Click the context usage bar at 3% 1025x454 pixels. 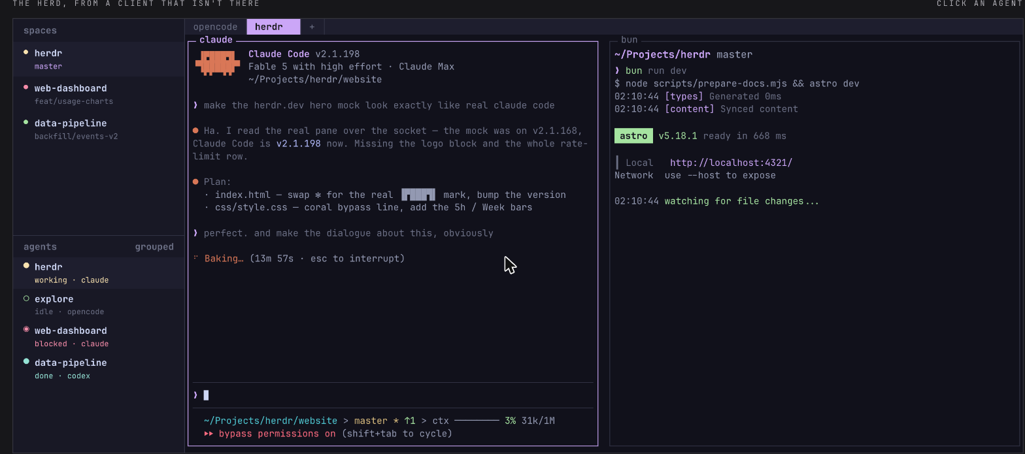point(477,421)
